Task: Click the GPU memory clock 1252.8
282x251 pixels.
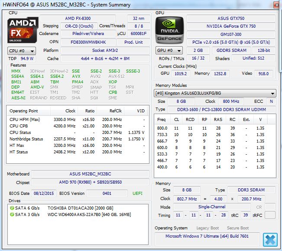Action: (220, 74)
